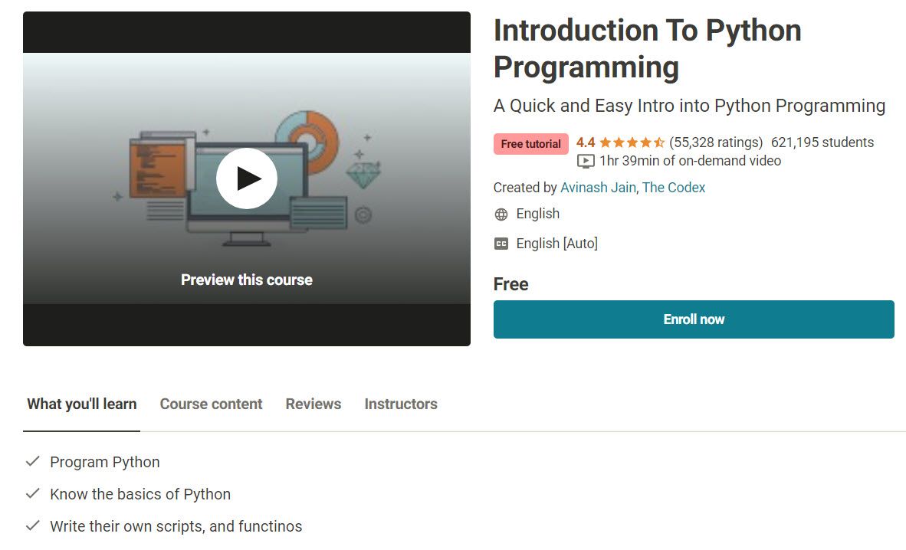Click checkmark beside Write their own scripts
This screenshot has height=550, width=906.
[33, 526]
